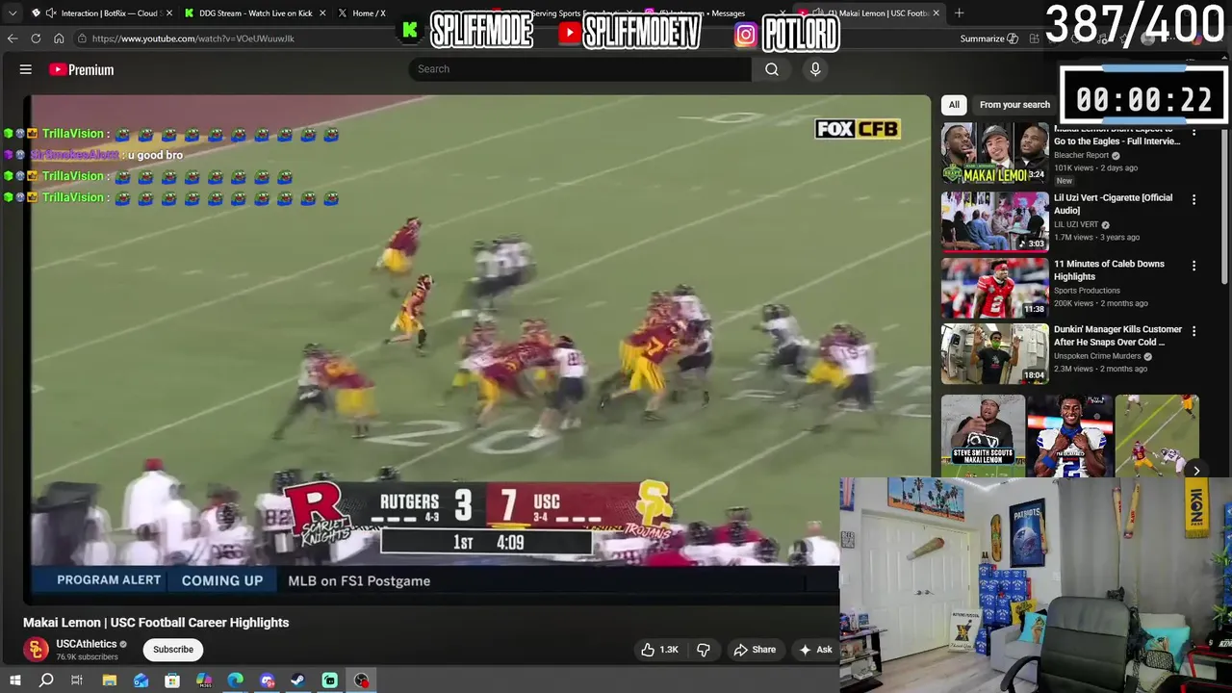The width and height of the screenshot is (1232, 693).
Task: Click the YouTube search field
Action: (x=580, y=69)
